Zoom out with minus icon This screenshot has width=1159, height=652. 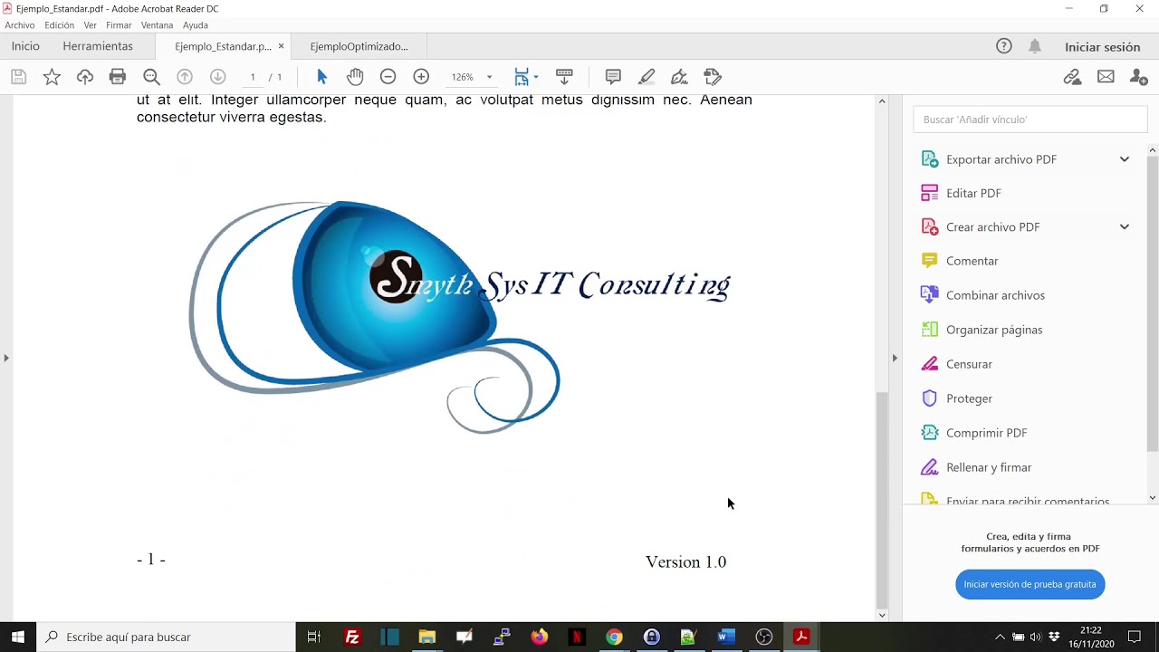[x=388, y=77]
